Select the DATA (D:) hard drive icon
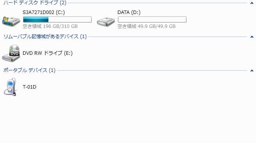256x143 pixels. click(106, 22)
